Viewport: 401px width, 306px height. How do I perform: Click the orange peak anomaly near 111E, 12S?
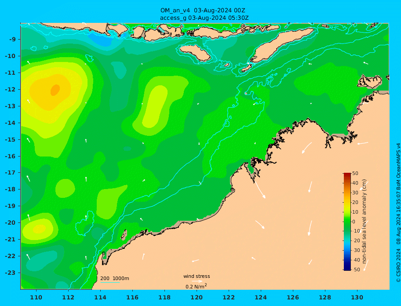click(55, 90)
